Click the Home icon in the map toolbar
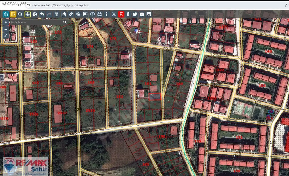Screen dimensions: 289x176 pyautogui.click(x=6, y=14)
